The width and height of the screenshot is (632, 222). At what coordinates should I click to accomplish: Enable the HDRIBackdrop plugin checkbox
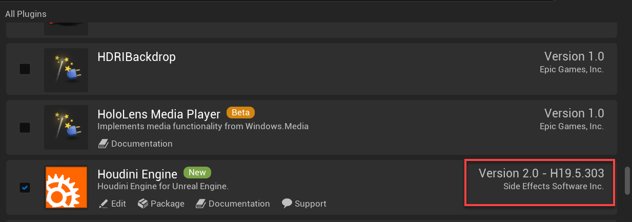click(x=25, y=69)
